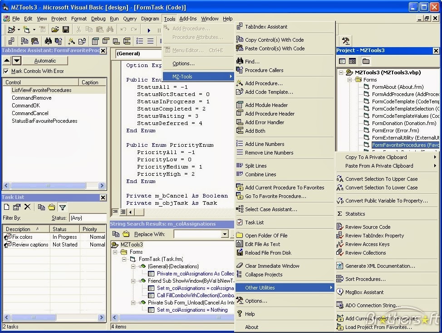The height and width of the screenshot is (333, 442).
Task: Open the (General) object combo box
Action: [139, 54]
